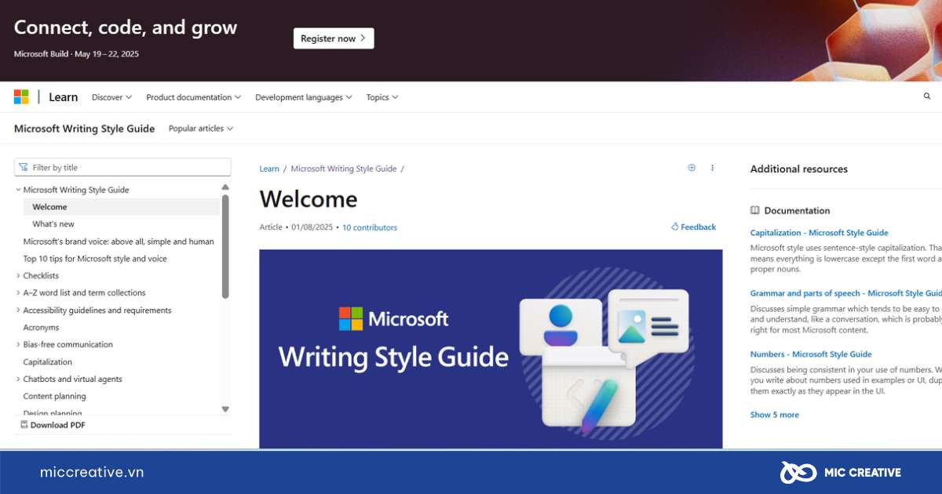
Task: Open the Product documentation dropdown
Action: point(194,97)
